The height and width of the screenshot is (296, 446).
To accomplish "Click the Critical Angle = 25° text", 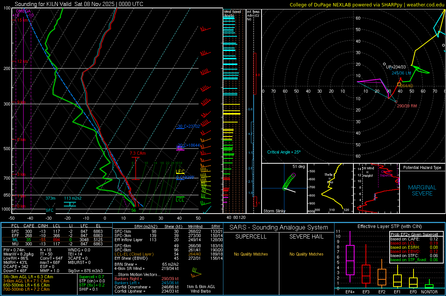I will [283, 152].
